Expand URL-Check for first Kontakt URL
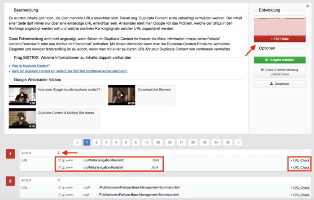 pos(300,160)
